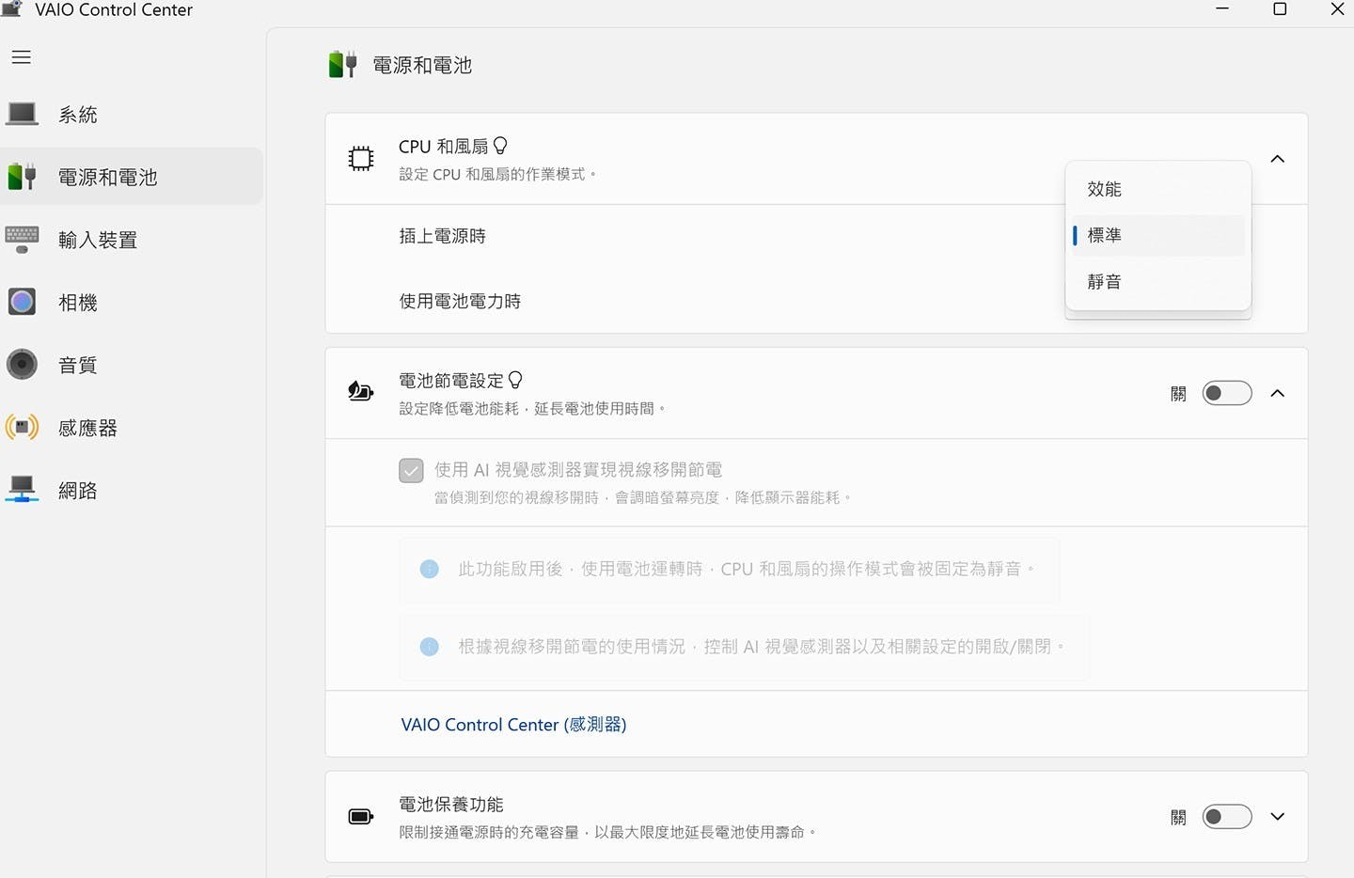Collapse the 電池節電設定 section chevron

1277,393
